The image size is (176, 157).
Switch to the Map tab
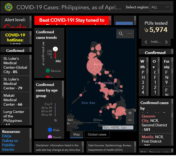pos(77,134)
